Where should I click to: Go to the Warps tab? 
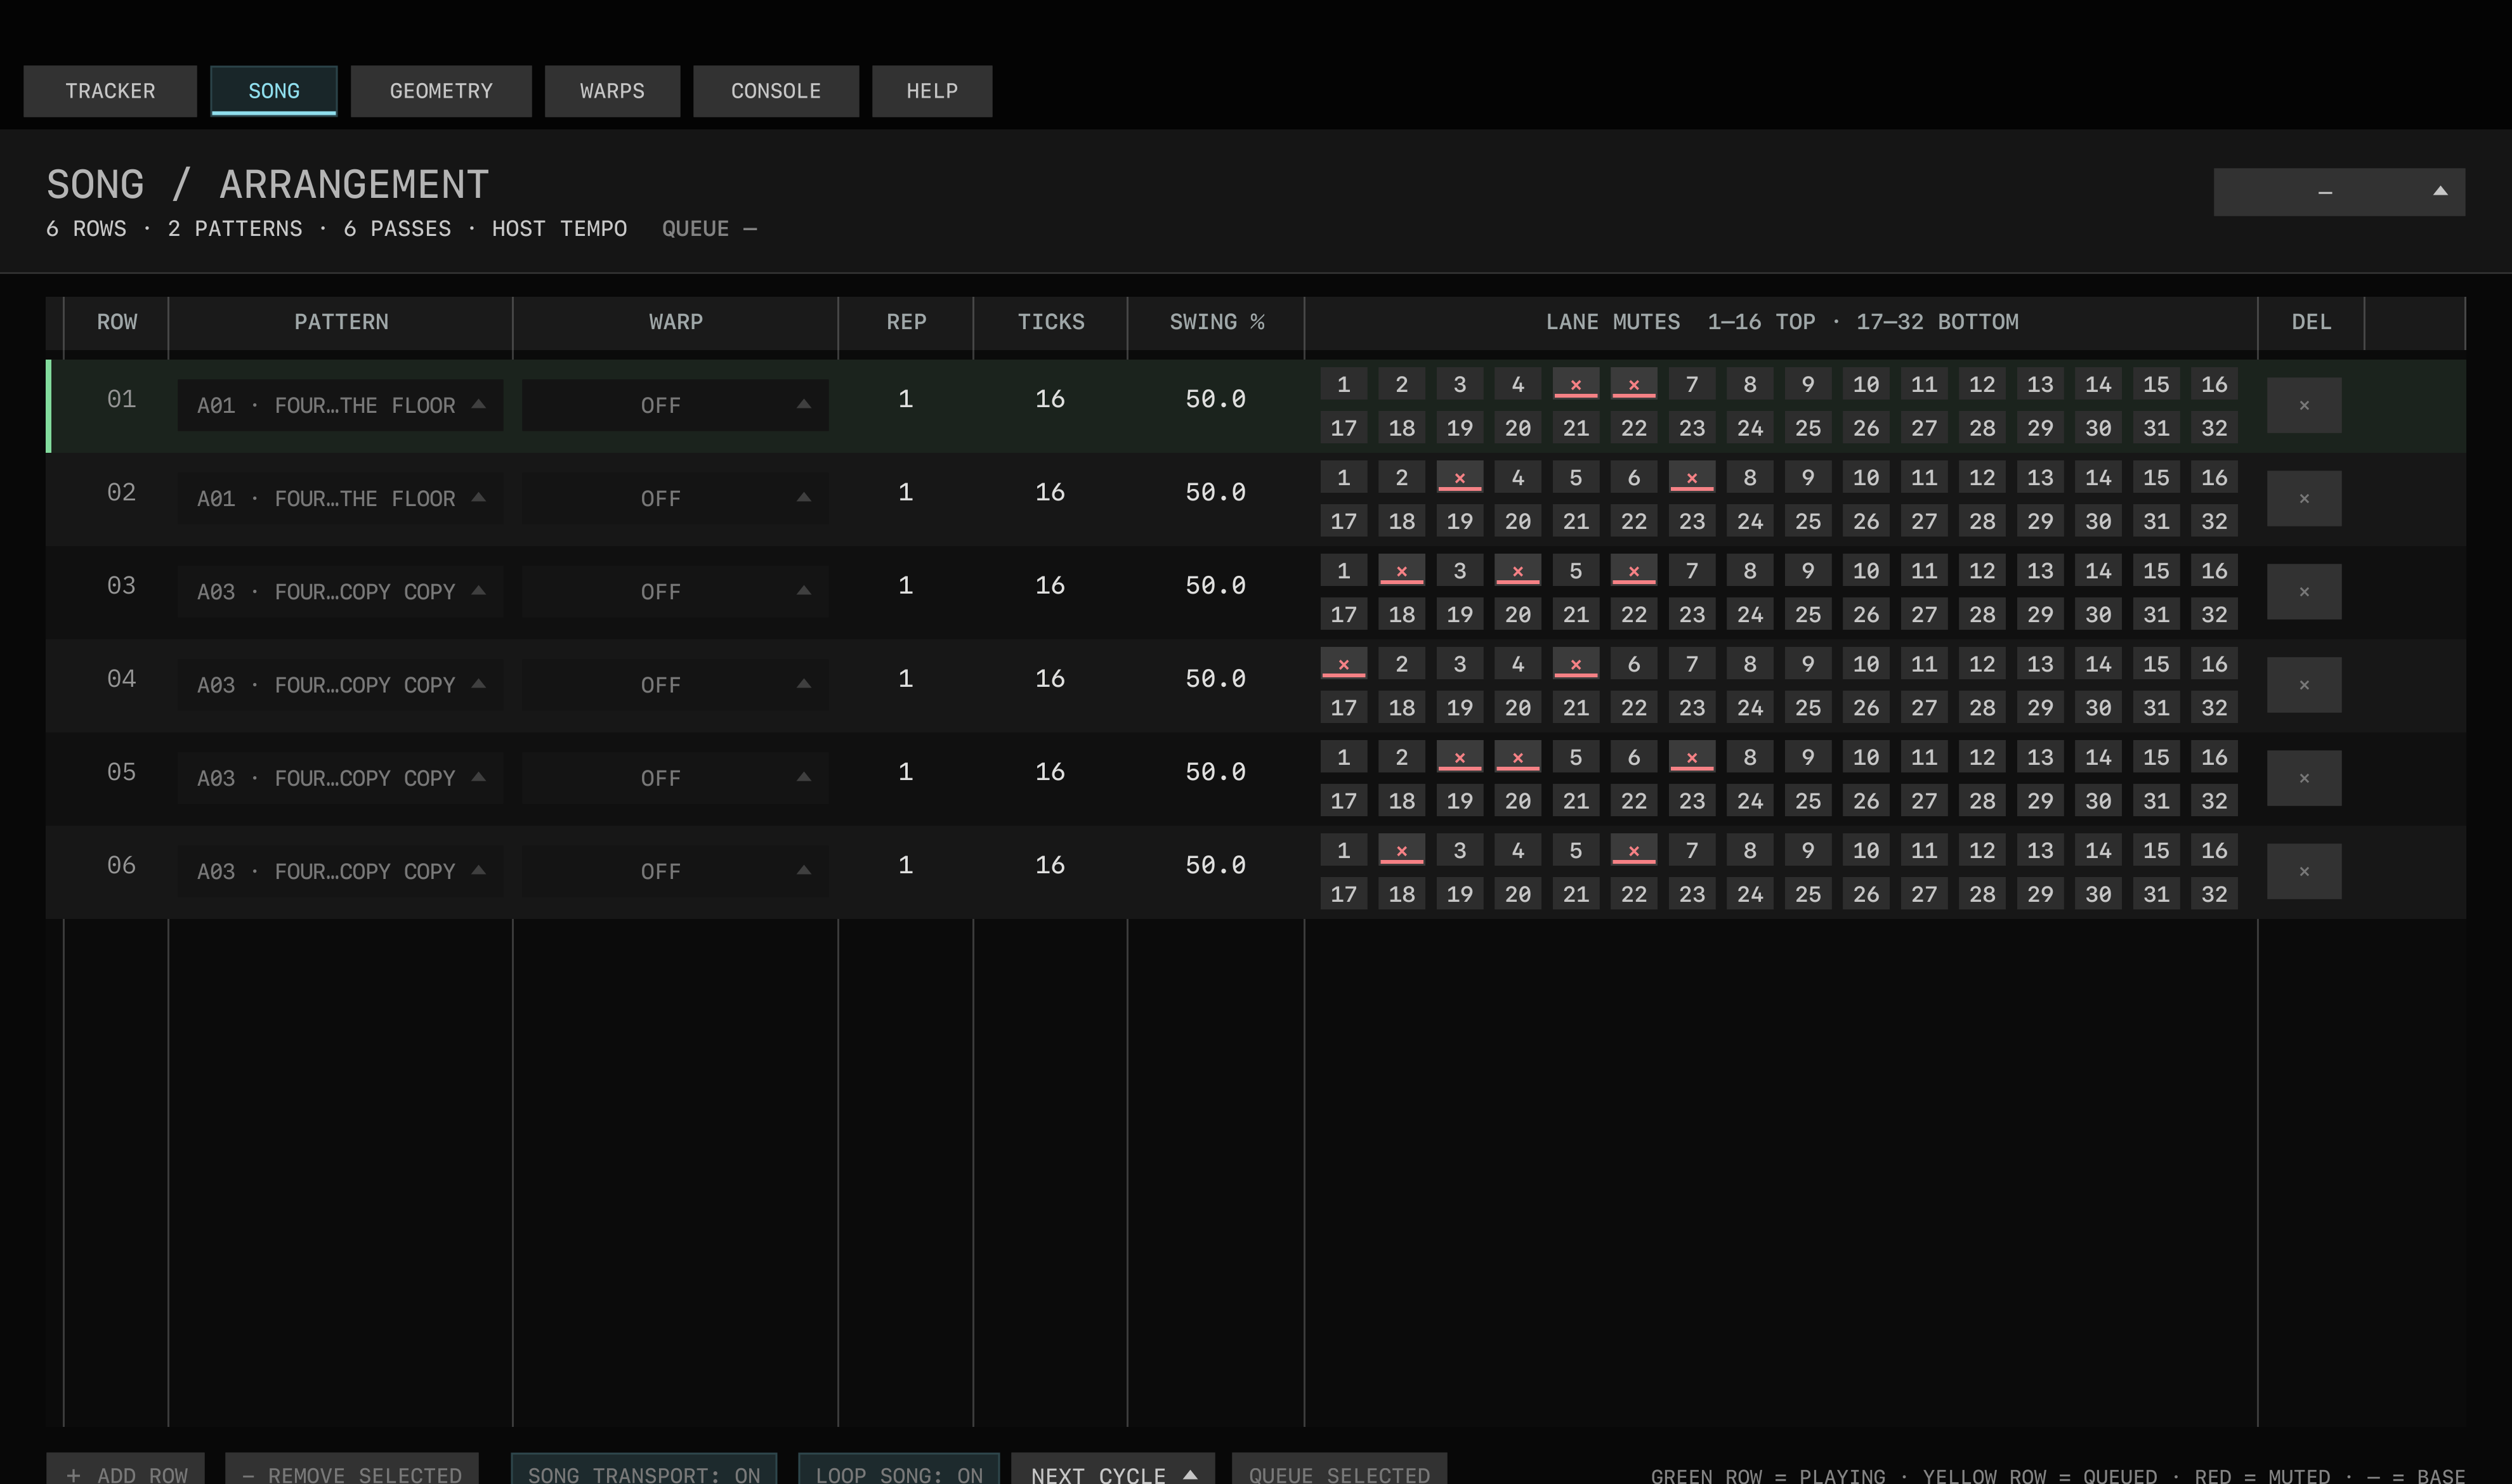612,91
